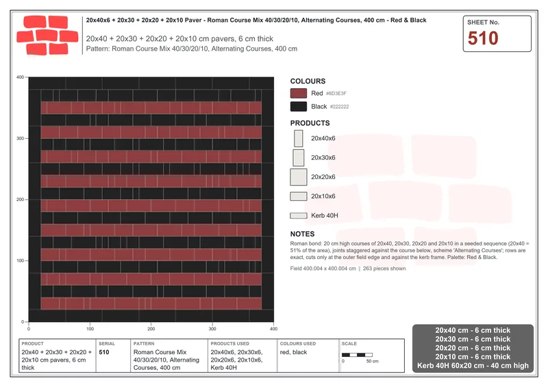
Task: Click the subtitle '20x40 + 20x30 + 20x20 + 20x10 cm pavers'
Action: (x=179, y=39)
